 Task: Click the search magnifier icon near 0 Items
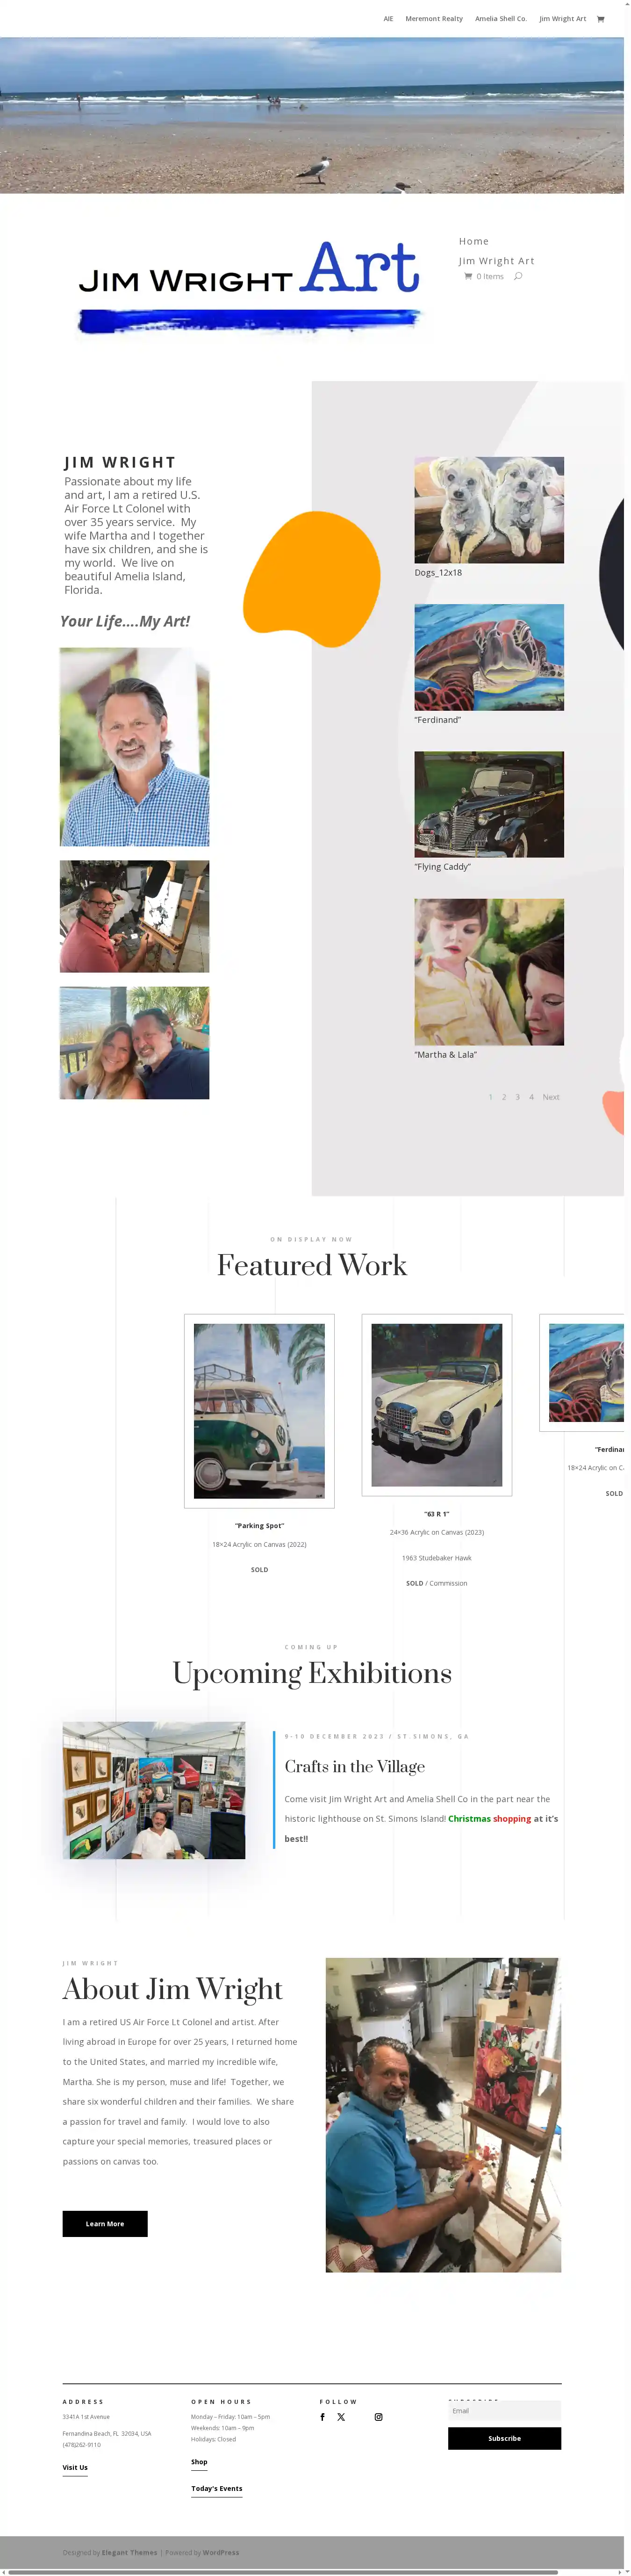(x=518, y=276)
